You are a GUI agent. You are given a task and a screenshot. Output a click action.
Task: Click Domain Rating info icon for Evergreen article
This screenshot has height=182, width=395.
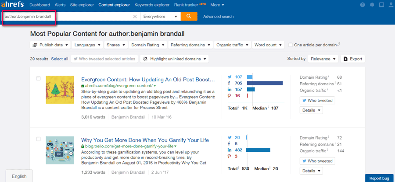point(328,77)
